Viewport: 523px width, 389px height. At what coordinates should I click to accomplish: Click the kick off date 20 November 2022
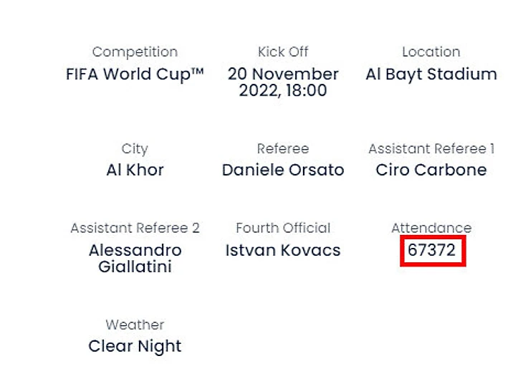pyautogui.click(x=283, y=82)
